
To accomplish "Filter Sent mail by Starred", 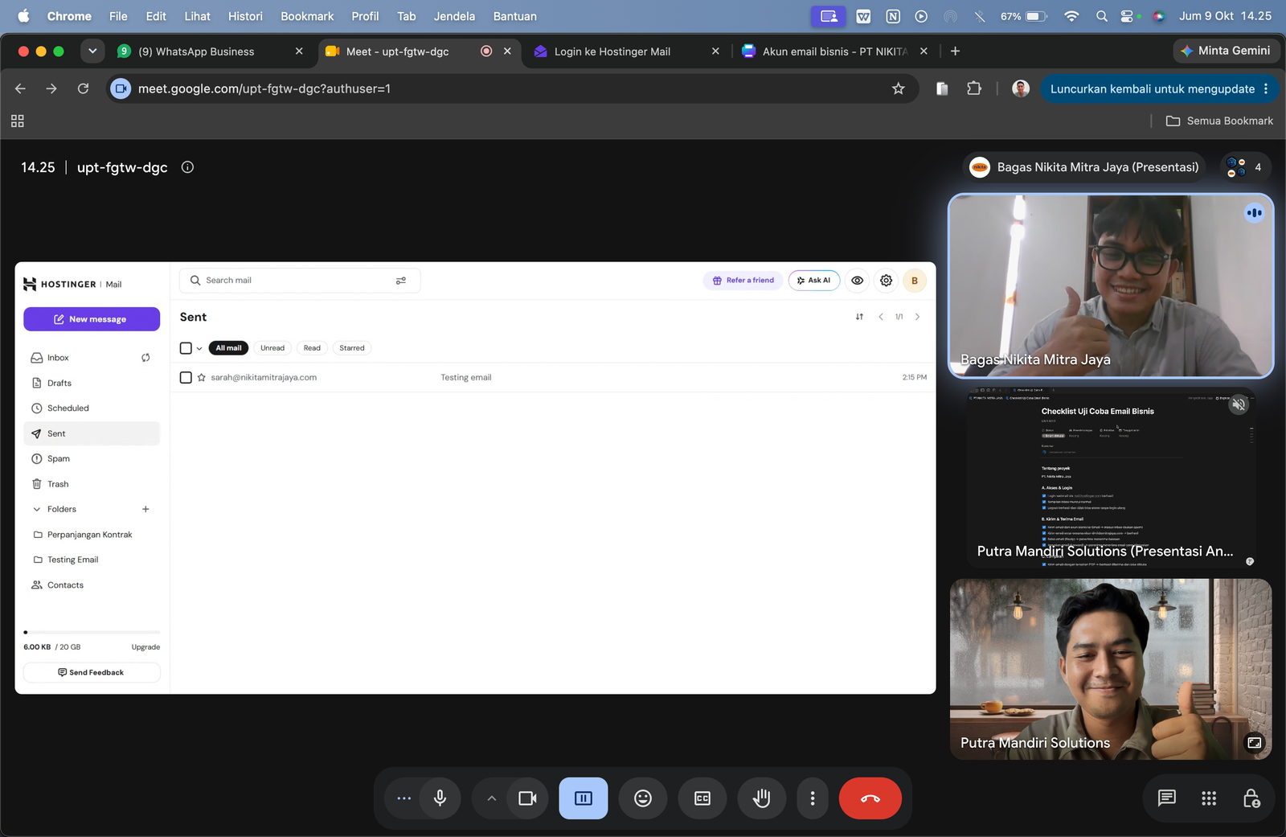I will [352, 348].
